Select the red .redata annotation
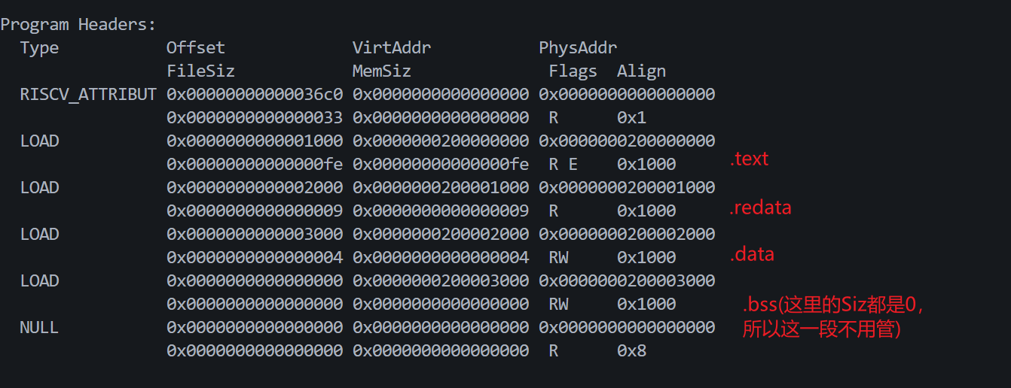This screenshot has height=388, width=1011. pyautogui.click(x=760, y=208)
